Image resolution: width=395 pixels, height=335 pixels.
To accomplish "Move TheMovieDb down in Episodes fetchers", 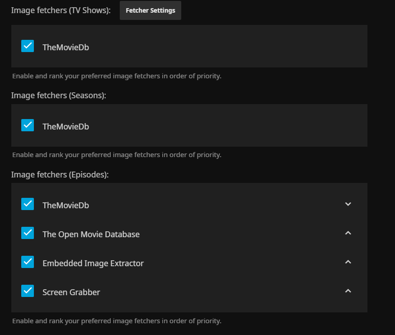I will (348, 204).
